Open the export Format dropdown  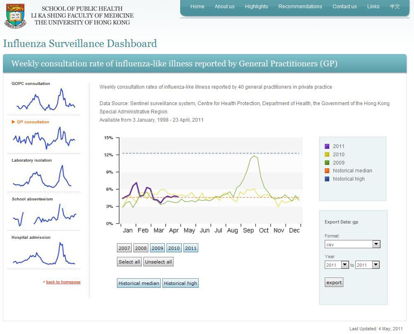click(352, 245)
